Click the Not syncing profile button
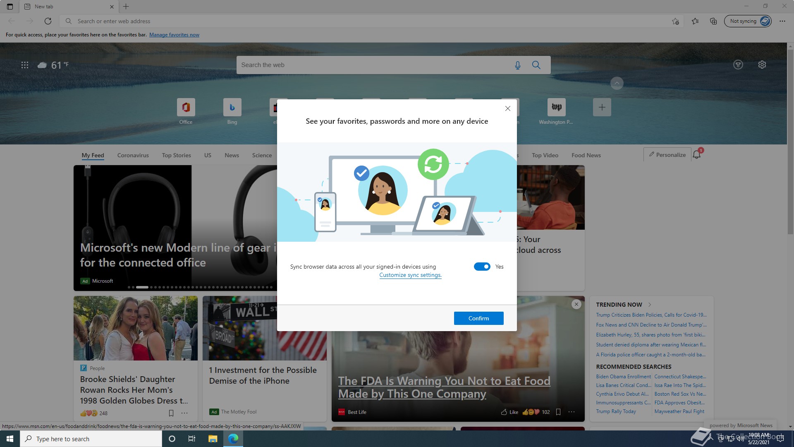 point(748,21)
